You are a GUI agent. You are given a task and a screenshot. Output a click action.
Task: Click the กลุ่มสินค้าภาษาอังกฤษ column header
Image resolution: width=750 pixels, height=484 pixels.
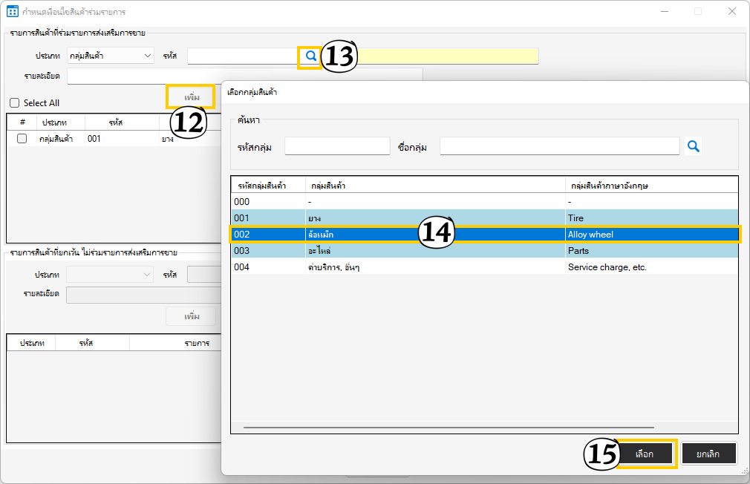point(650,185)
